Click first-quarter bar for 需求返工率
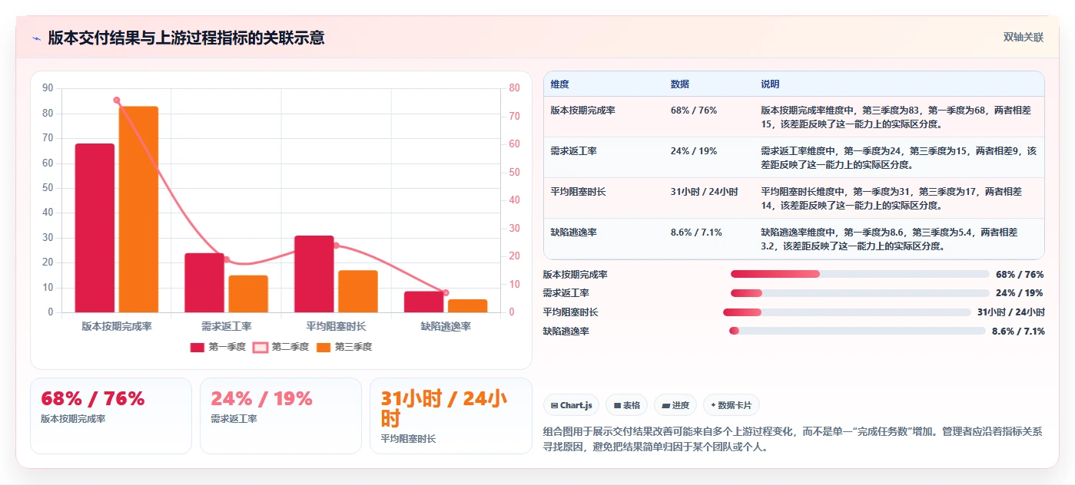 click(204, 282)
